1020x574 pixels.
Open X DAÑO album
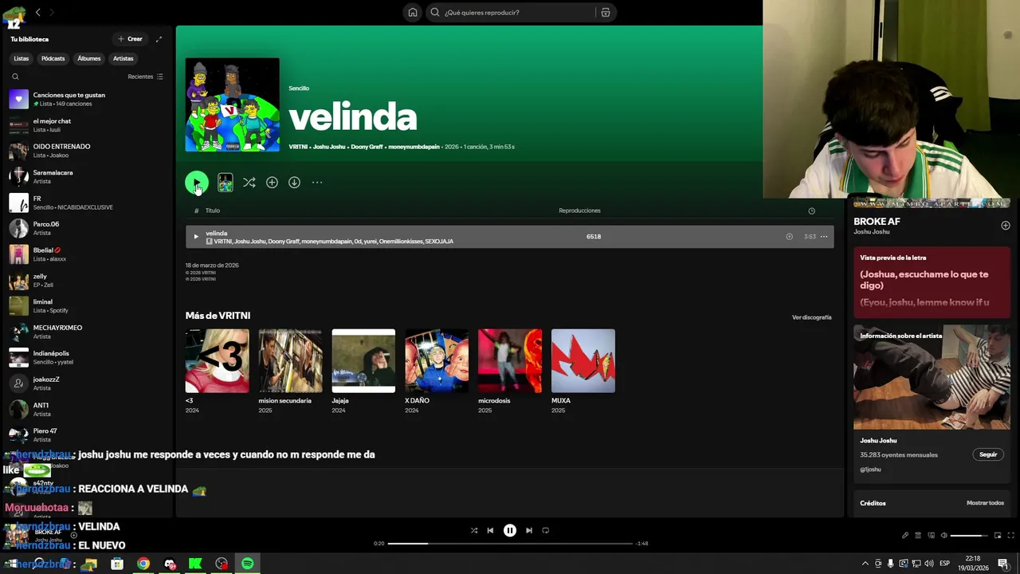pos(437,361)
